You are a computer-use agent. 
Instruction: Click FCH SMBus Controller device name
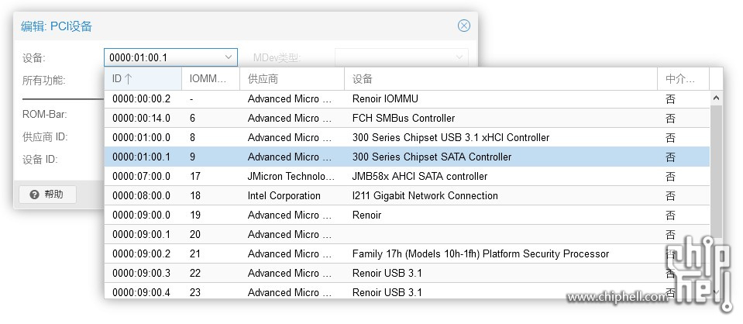tap(404, 118)
